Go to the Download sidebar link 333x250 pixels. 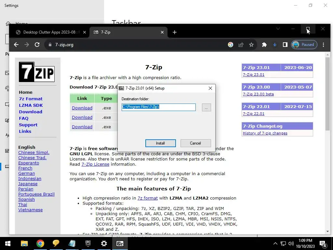click(31, 112)
